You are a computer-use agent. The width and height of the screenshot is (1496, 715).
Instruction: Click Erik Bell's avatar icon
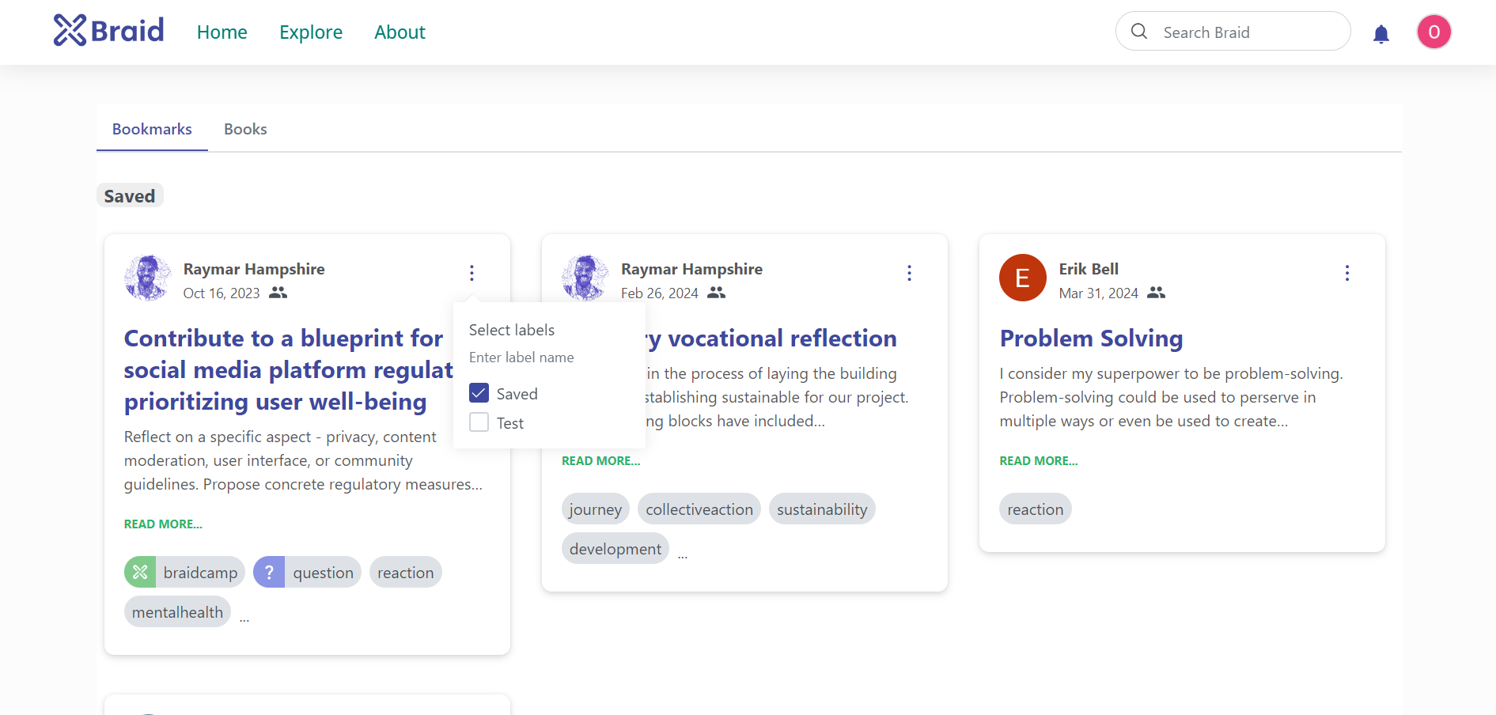click(1022, 278)
